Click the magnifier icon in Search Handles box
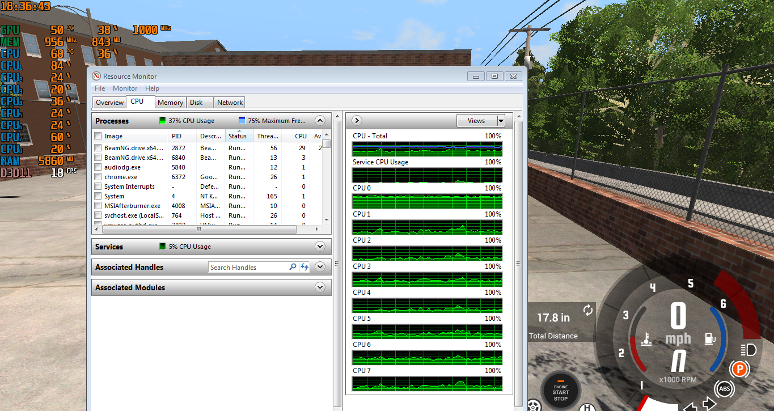 293,267
